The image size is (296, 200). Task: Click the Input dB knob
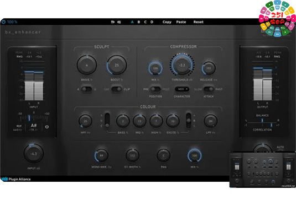coord(34,154)
